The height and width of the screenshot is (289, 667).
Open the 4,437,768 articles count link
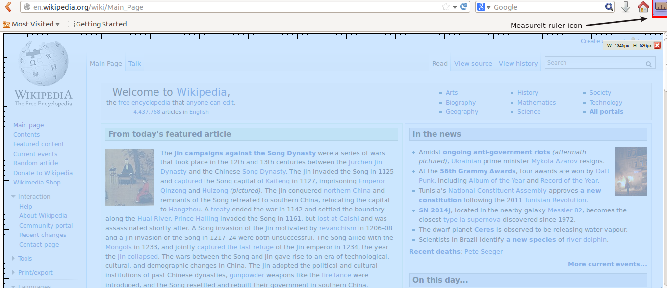[147, 112]
